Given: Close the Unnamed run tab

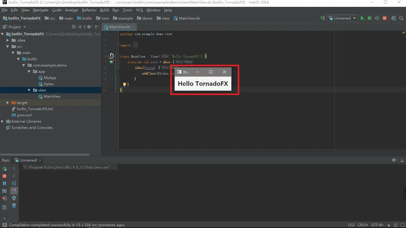Looking at the screenshot, I should (40, 160).
